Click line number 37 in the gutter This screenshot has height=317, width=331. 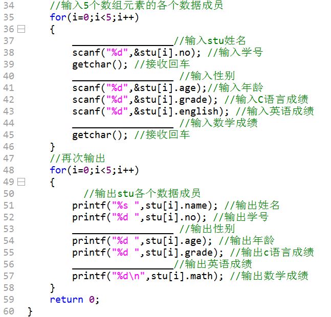pos(9,41)
